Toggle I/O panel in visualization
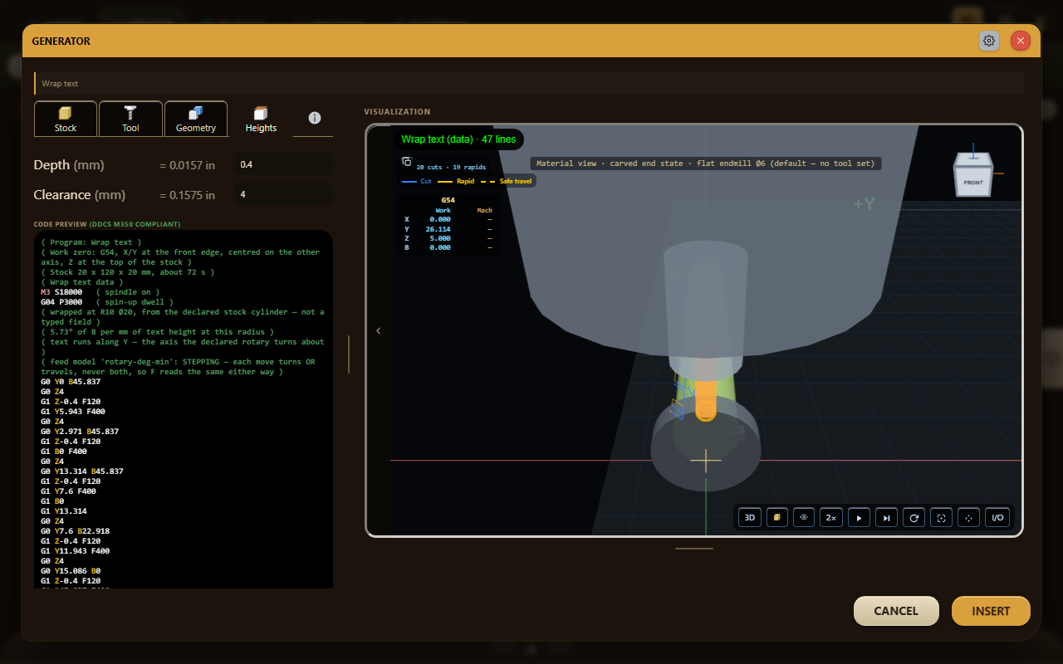Image resolution: width=1063 pixels, height=664 pixels. 997,518
